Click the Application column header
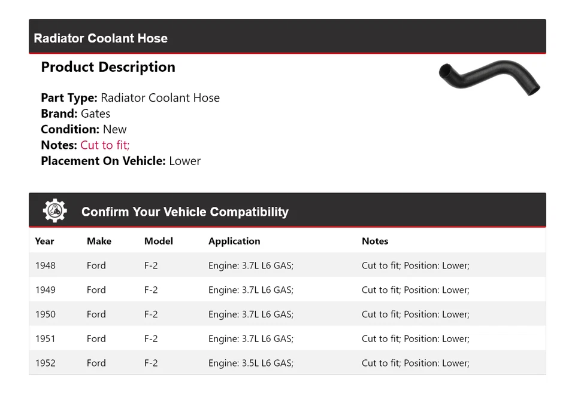The height and width of the screenshot is (394, 575). tap(234, 241)
